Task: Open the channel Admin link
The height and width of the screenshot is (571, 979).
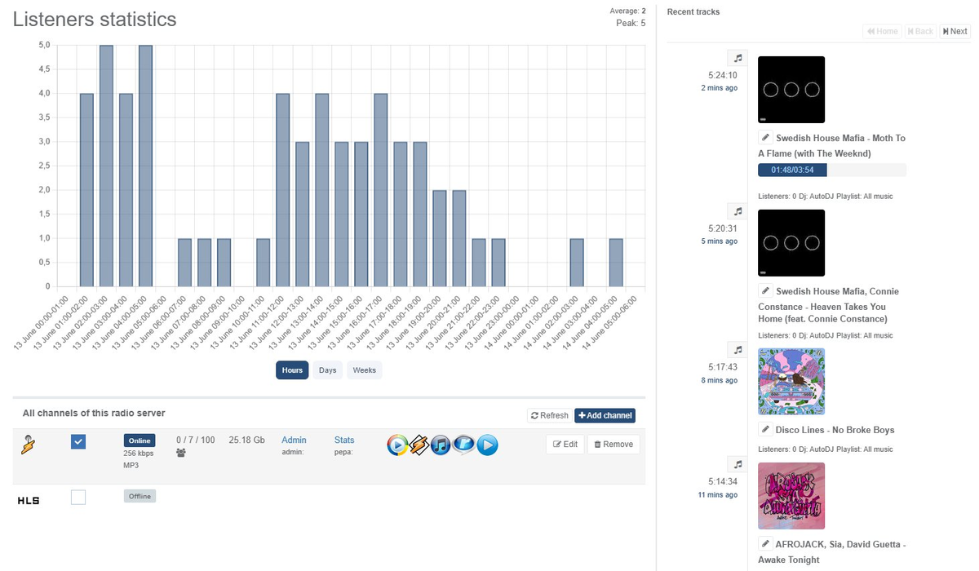Action: (294, 440)
